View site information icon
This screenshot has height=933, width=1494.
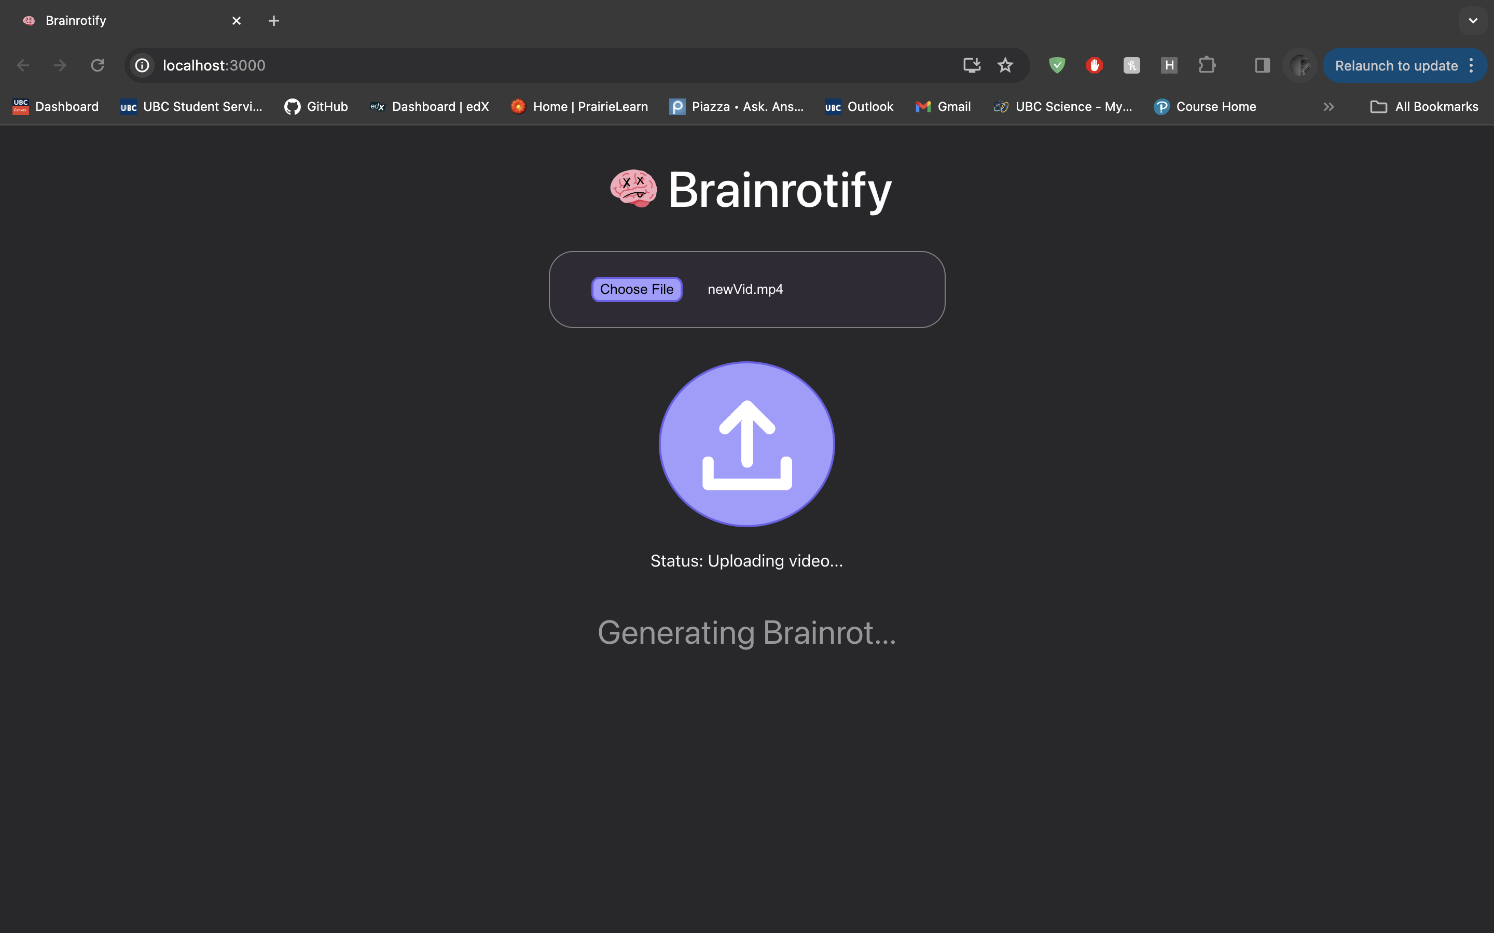[143, 65]
